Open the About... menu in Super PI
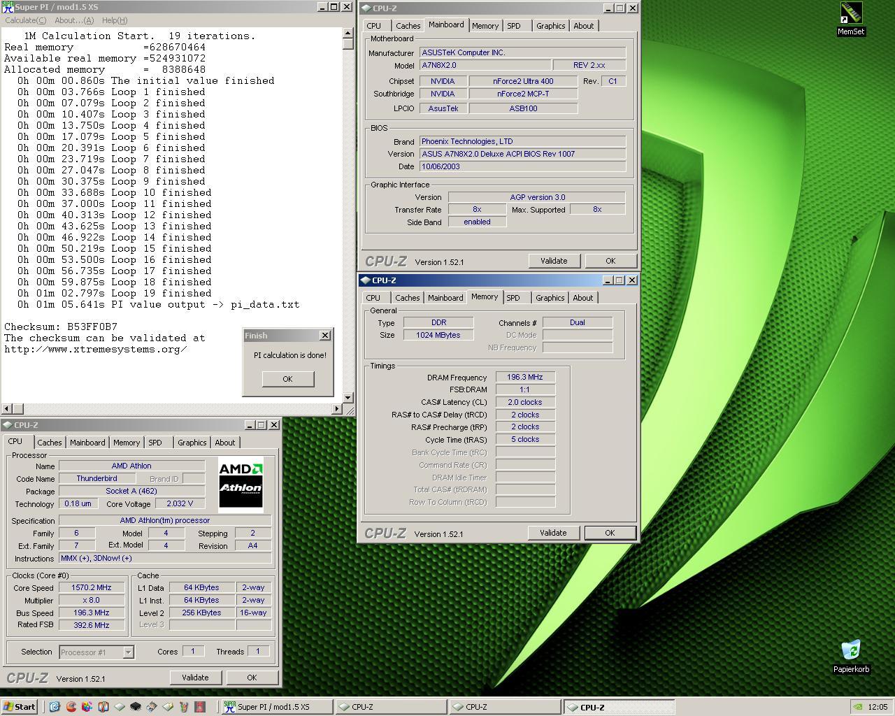The height and width of the screenshot is (716, 895). coord(75,20)
